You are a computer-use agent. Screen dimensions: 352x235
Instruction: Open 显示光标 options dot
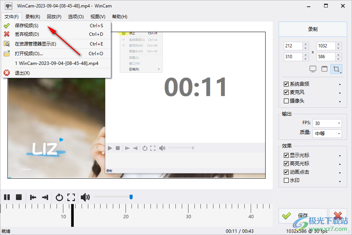point(340,156)
